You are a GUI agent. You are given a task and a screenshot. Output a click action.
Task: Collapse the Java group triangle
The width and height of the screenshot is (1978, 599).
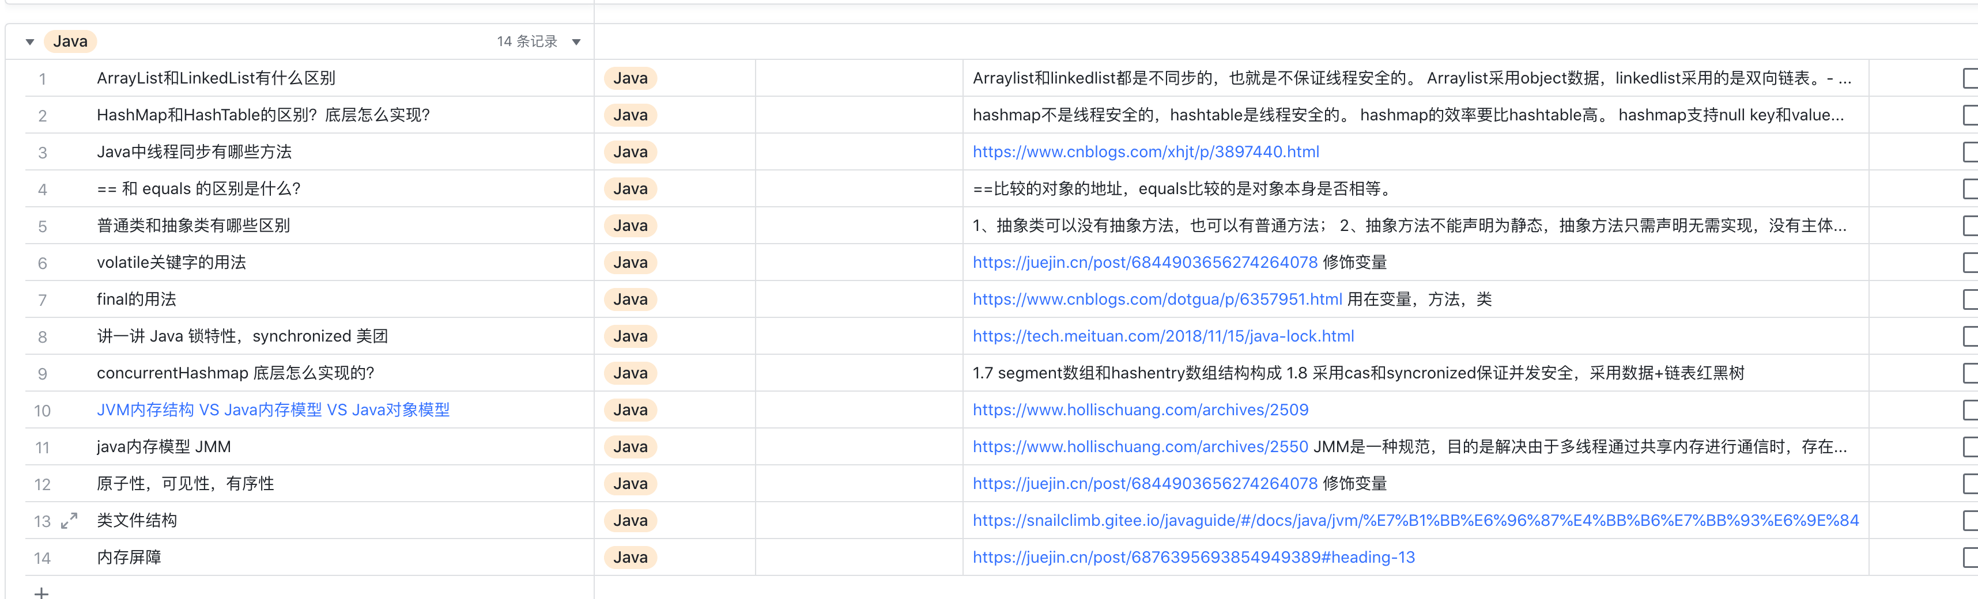30,42
